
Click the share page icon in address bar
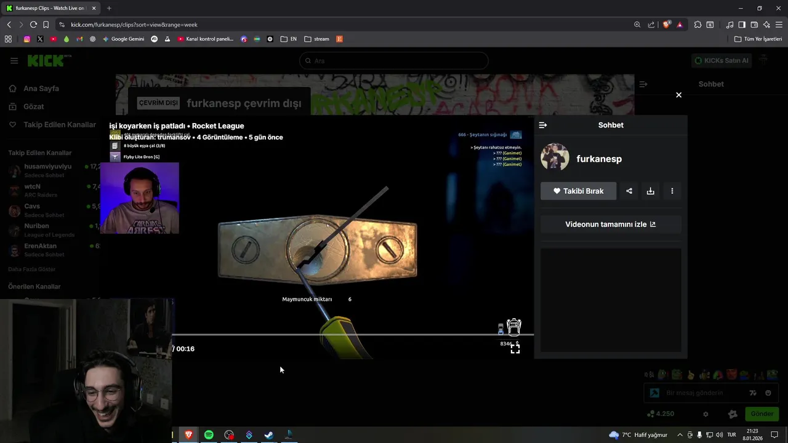click(651, 25)
